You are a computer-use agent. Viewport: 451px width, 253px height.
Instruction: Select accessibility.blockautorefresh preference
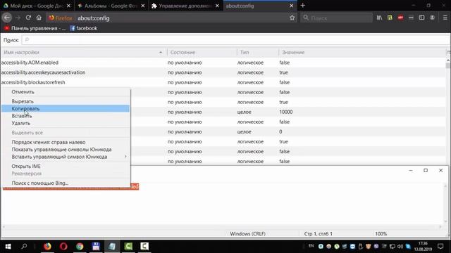[x=223, y=82]
